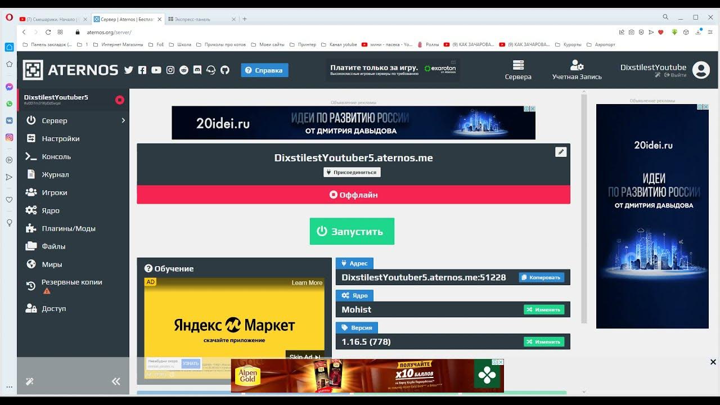
Task: Click the Opera sidebar home icon
Action: pyautogui.click(x=9, y=47)
